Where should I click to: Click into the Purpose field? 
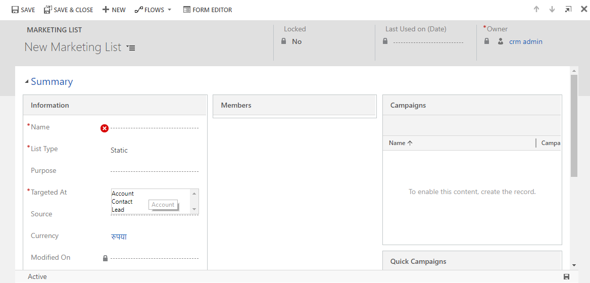154,171
